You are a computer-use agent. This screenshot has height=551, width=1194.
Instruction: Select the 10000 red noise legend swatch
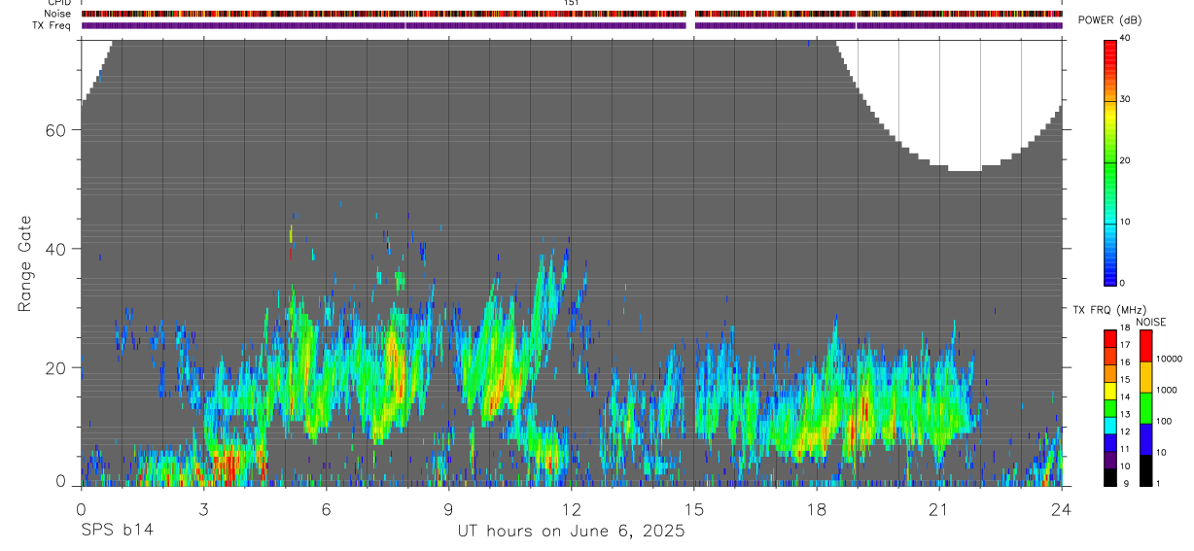pyautogui.click(x=1145, y=346)
